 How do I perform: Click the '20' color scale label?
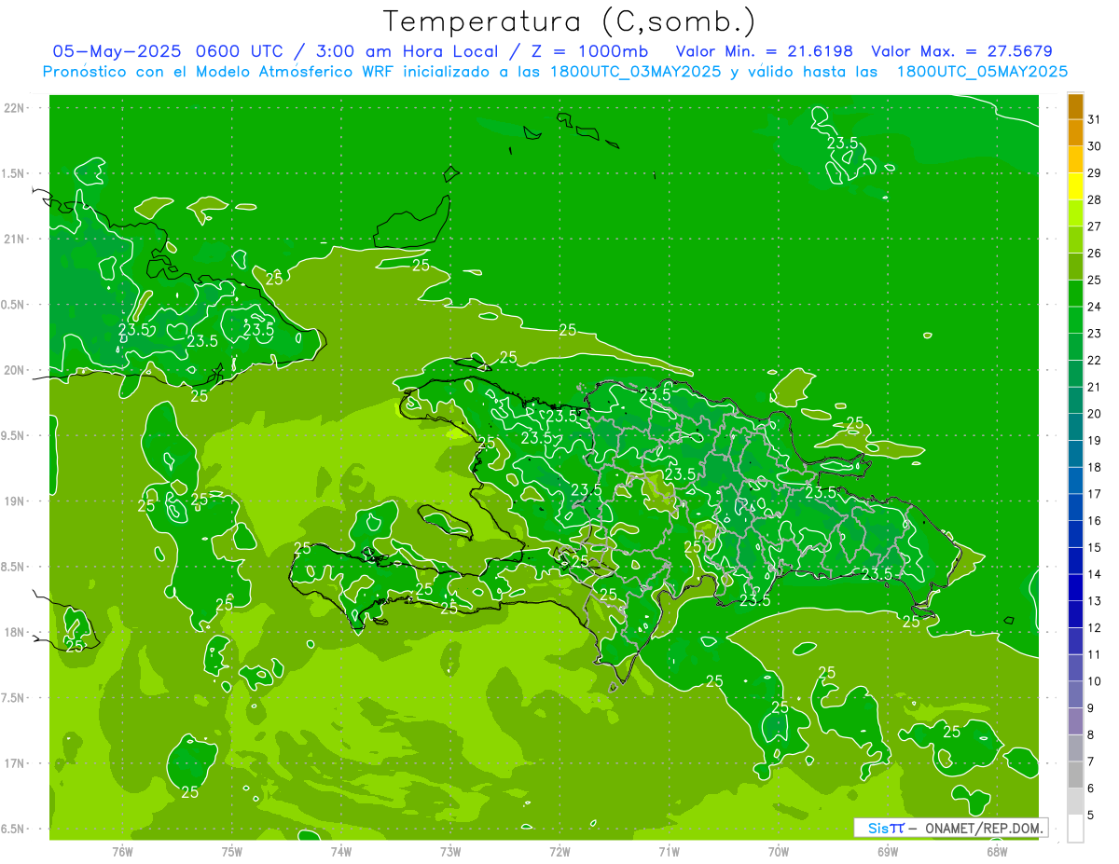[x=1095, y=414]
